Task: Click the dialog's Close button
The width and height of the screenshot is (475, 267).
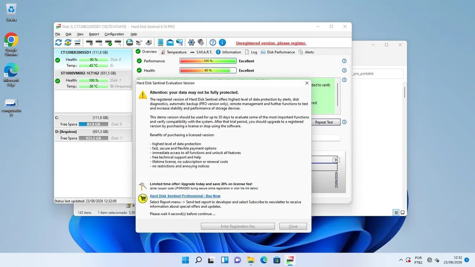Action: pyautogui.click(x=293, y=226)
